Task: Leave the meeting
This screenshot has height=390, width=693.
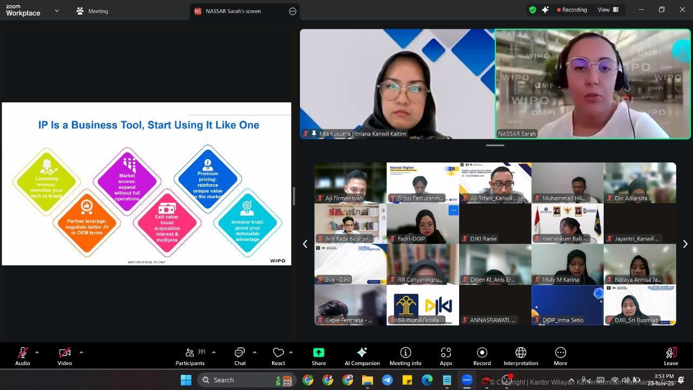Action: [671, 356]
